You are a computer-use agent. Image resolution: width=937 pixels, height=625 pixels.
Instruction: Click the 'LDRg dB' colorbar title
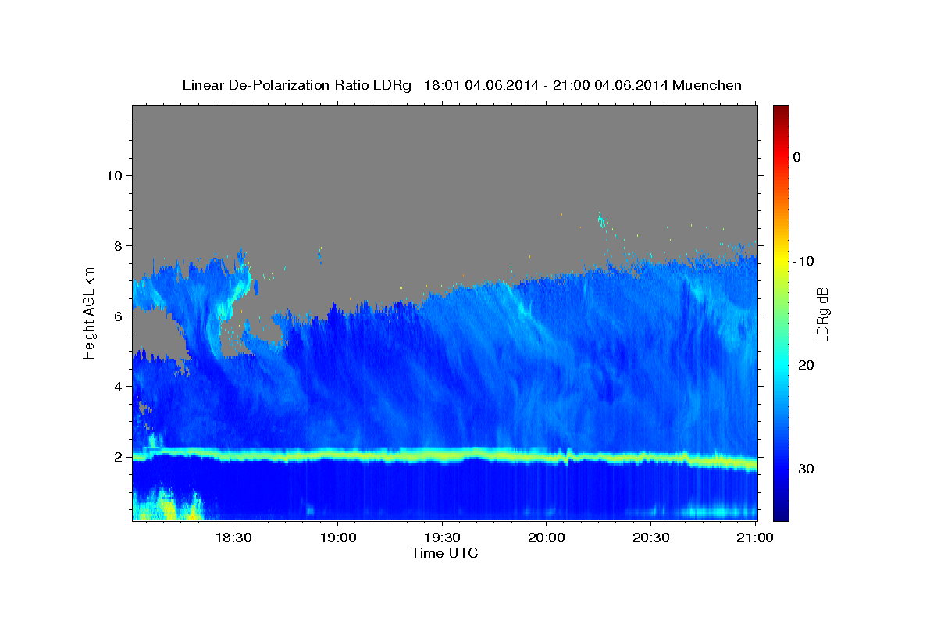823,313
